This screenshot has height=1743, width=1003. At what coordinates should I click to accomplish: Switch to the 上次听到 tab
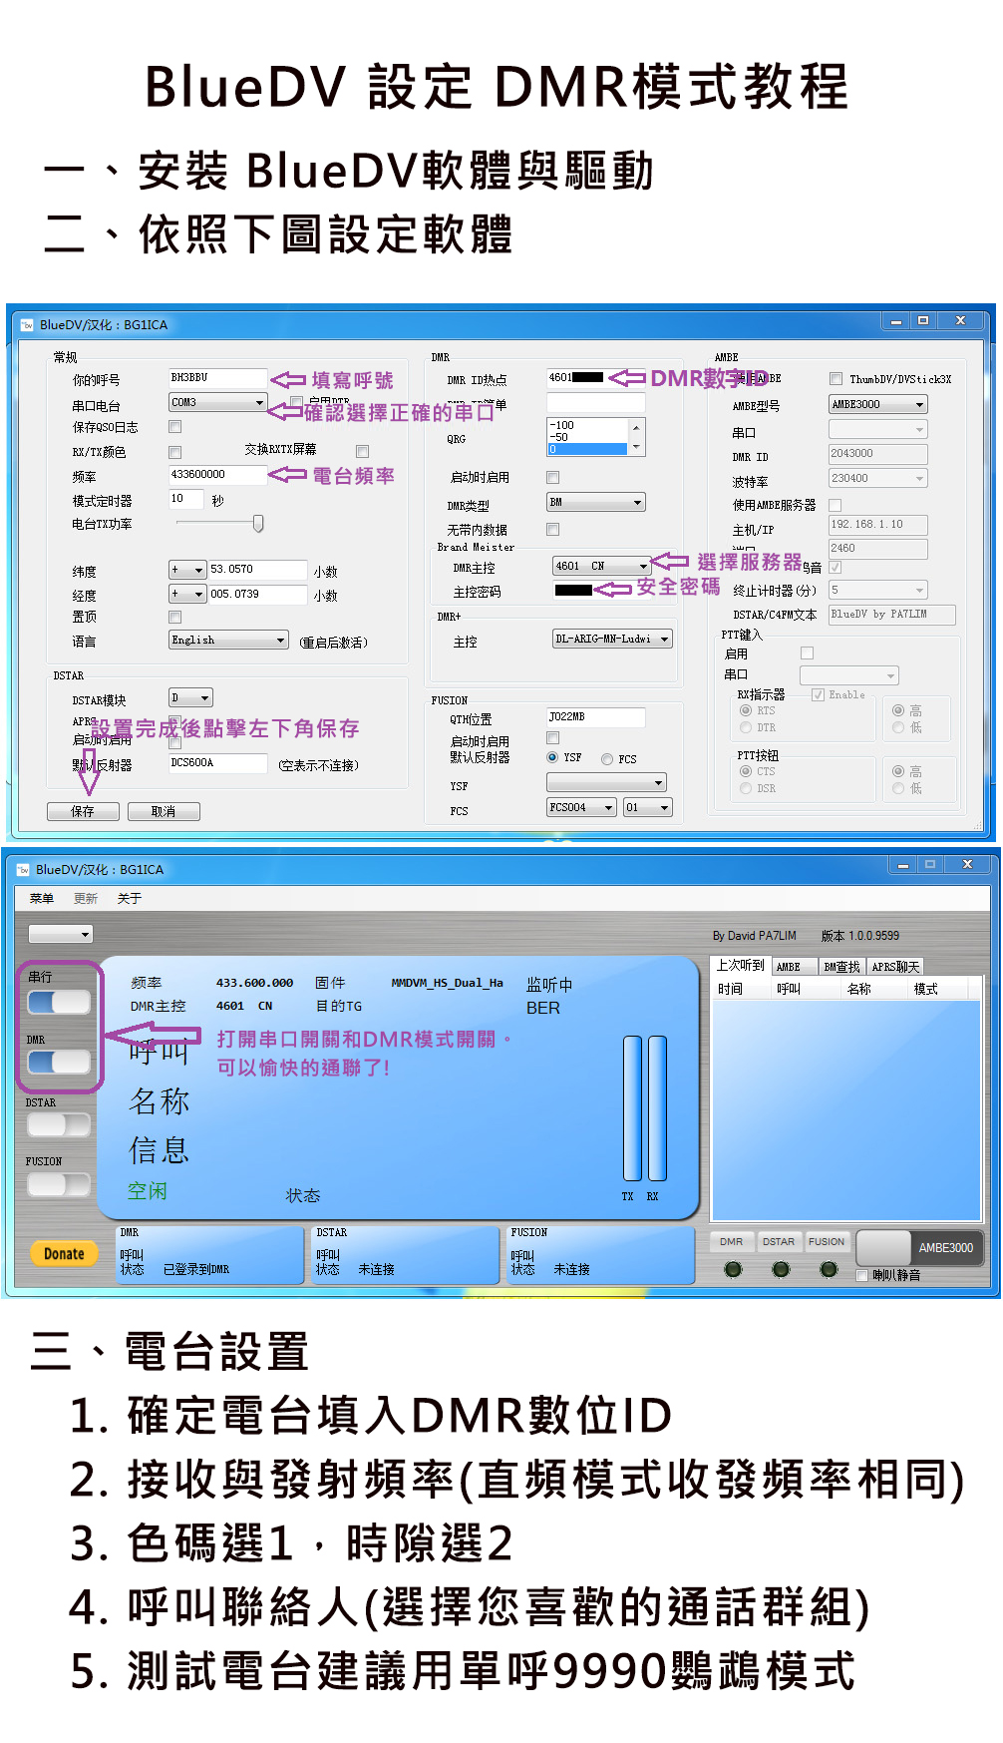pos(741,966)
